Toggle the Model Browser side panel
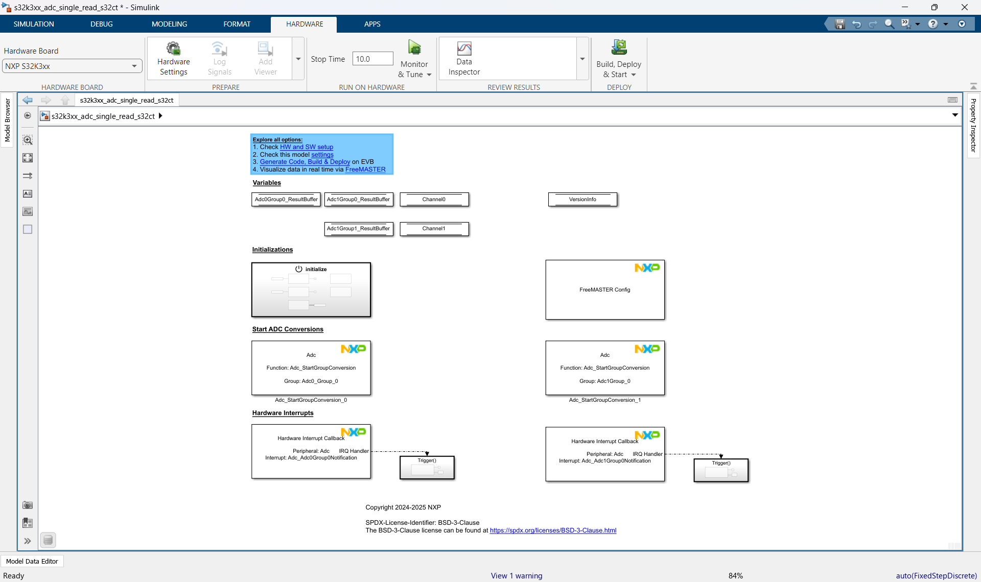 [7, 120]
